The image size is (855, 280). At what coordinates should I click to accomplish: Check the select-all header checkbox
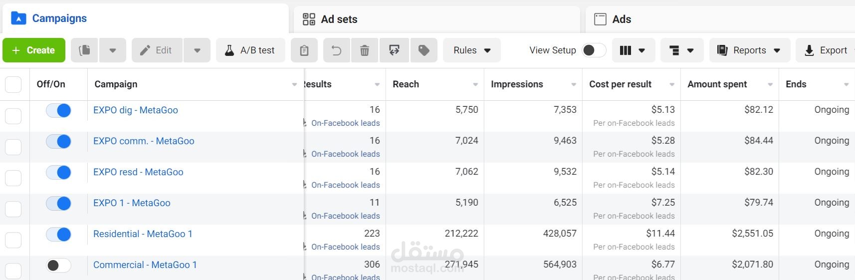point(13,84)
